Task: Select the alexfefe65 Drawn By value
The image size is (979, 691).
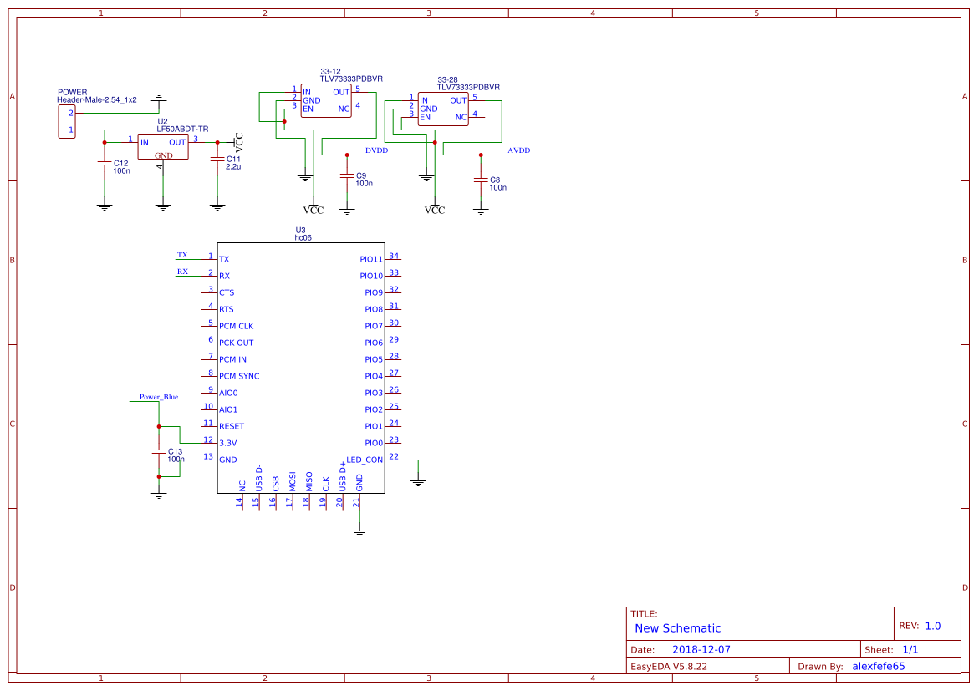Action: click(x=878, y=666)
